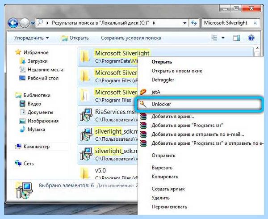Select the RiaServices.msi file
Viewport: 268px width, 219px height.
108,115
